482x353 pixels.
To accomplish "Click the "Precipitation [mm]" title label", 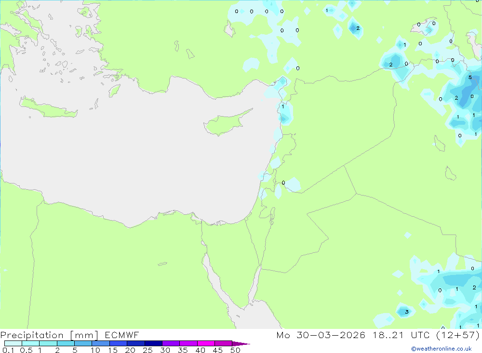I will pyautogui.click(x=49, y=335).
